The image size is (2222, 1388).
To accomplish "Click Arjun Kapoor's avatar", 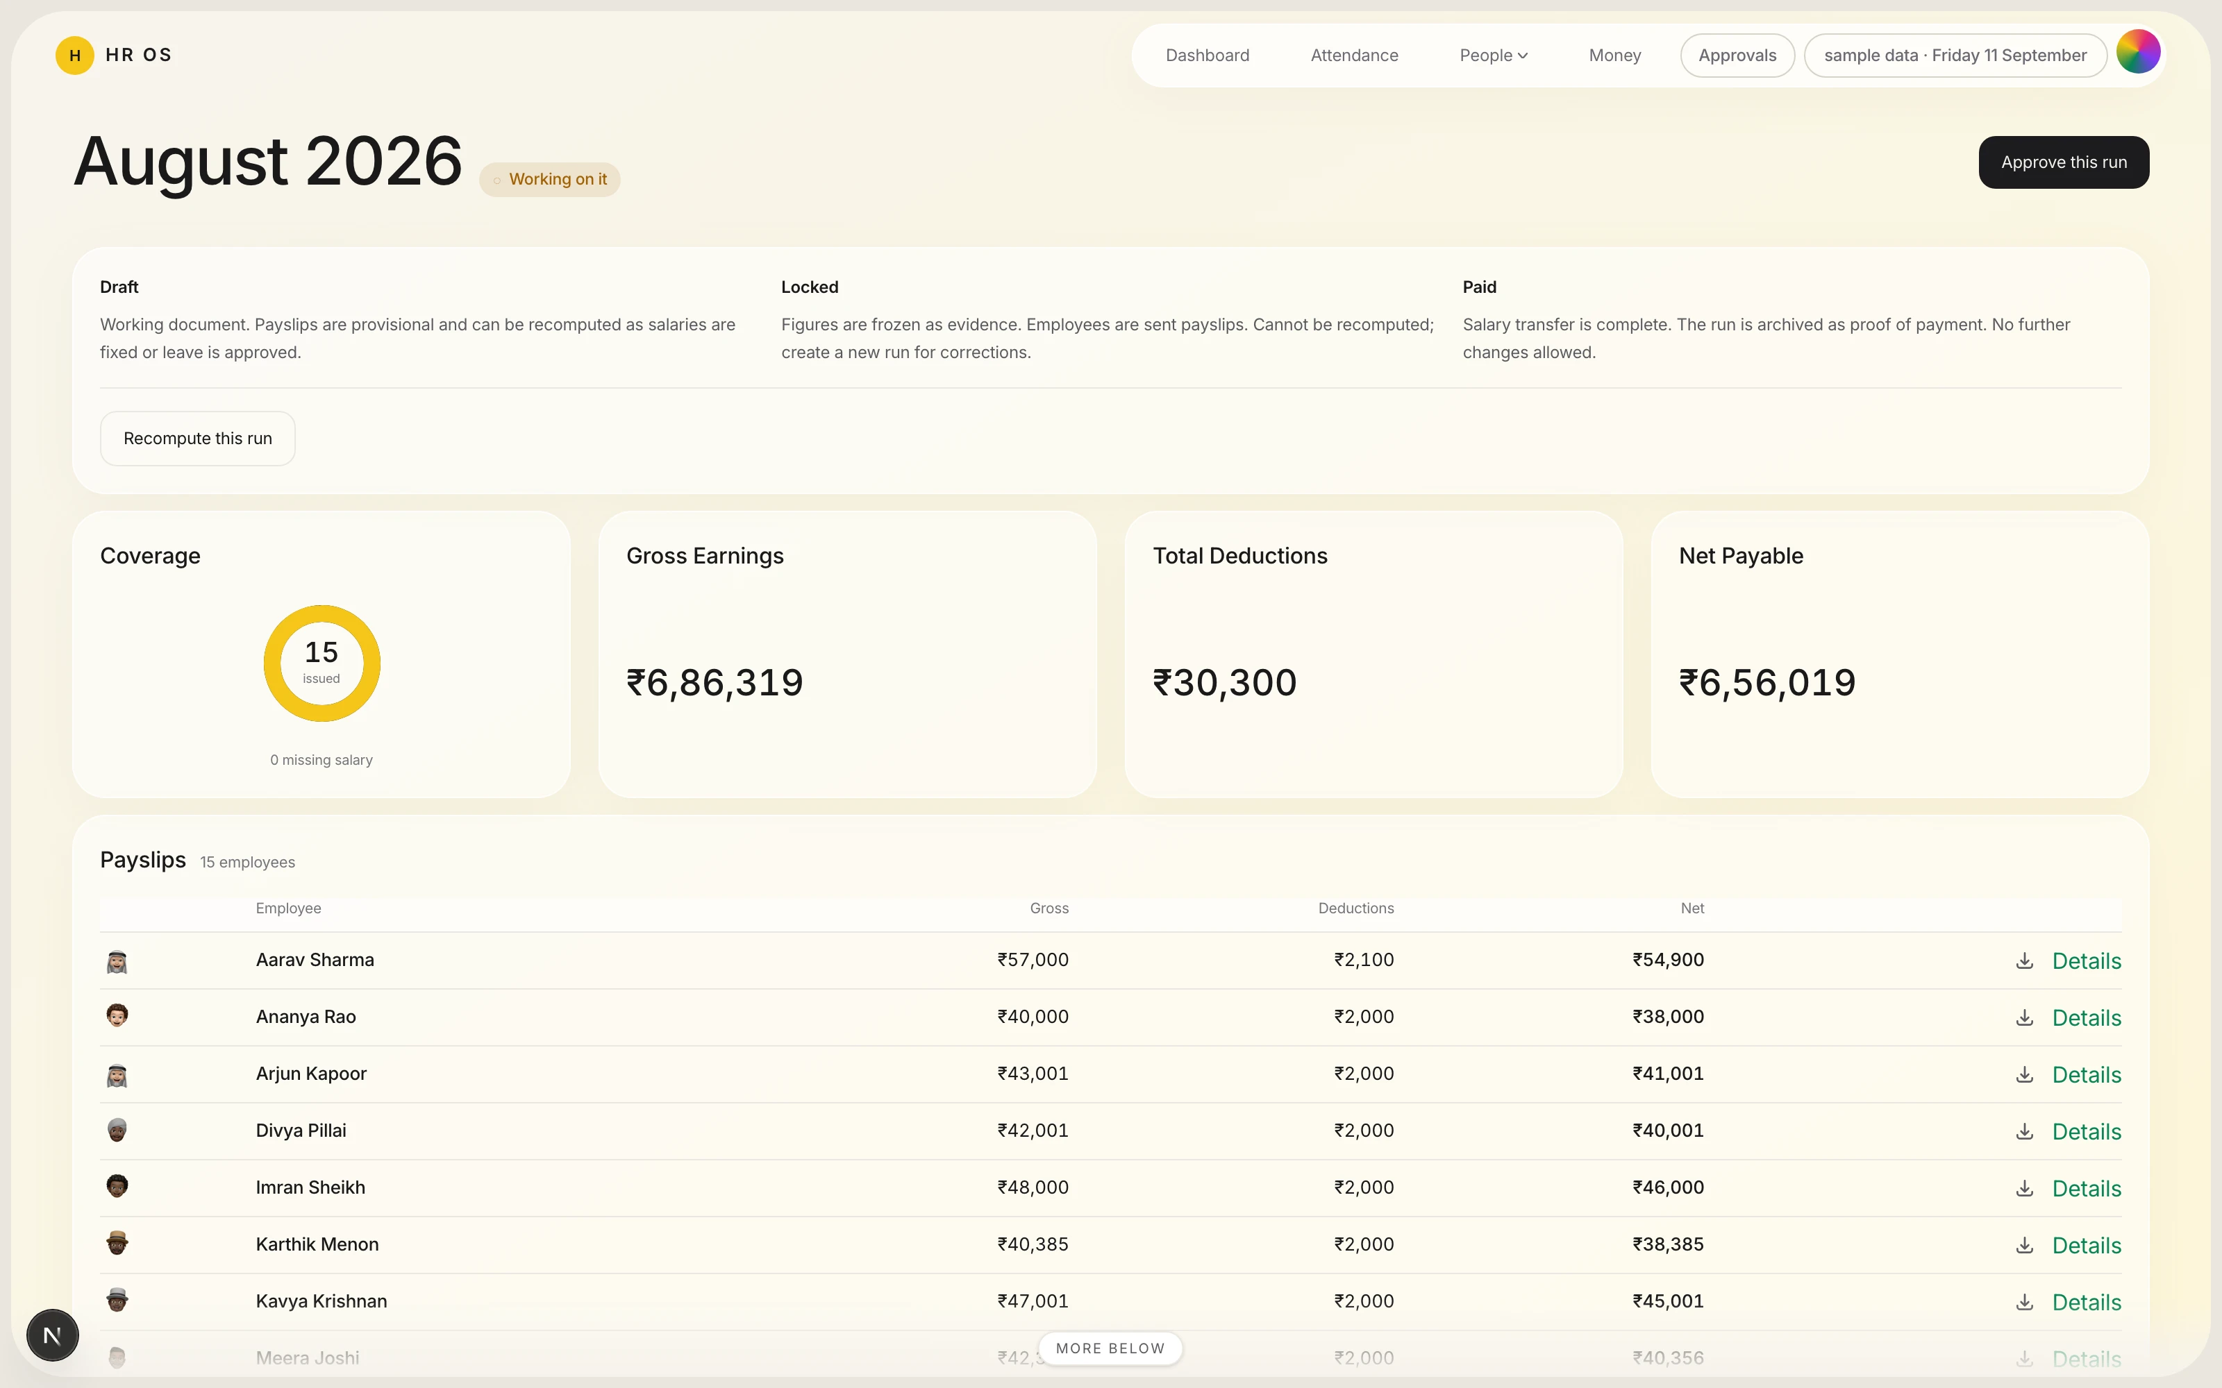I will [x=117, y=1075].
